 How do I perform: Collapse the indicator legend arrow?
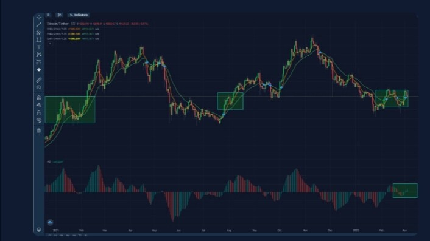click(x=50, y=44)
